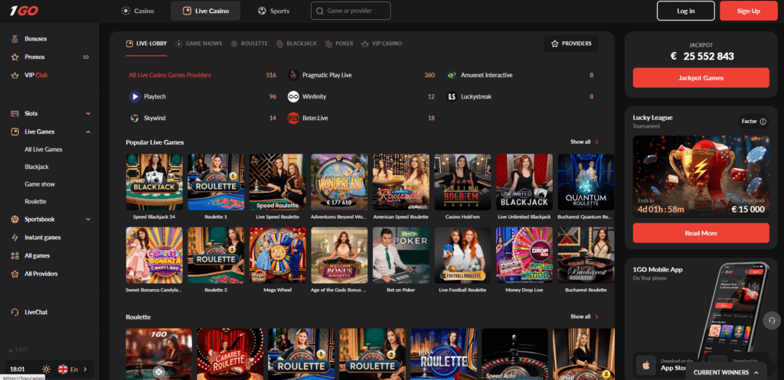Click the Pragmatic Play Live logo
The width and height of the screenshot is (784, 380).
point(293,75)
